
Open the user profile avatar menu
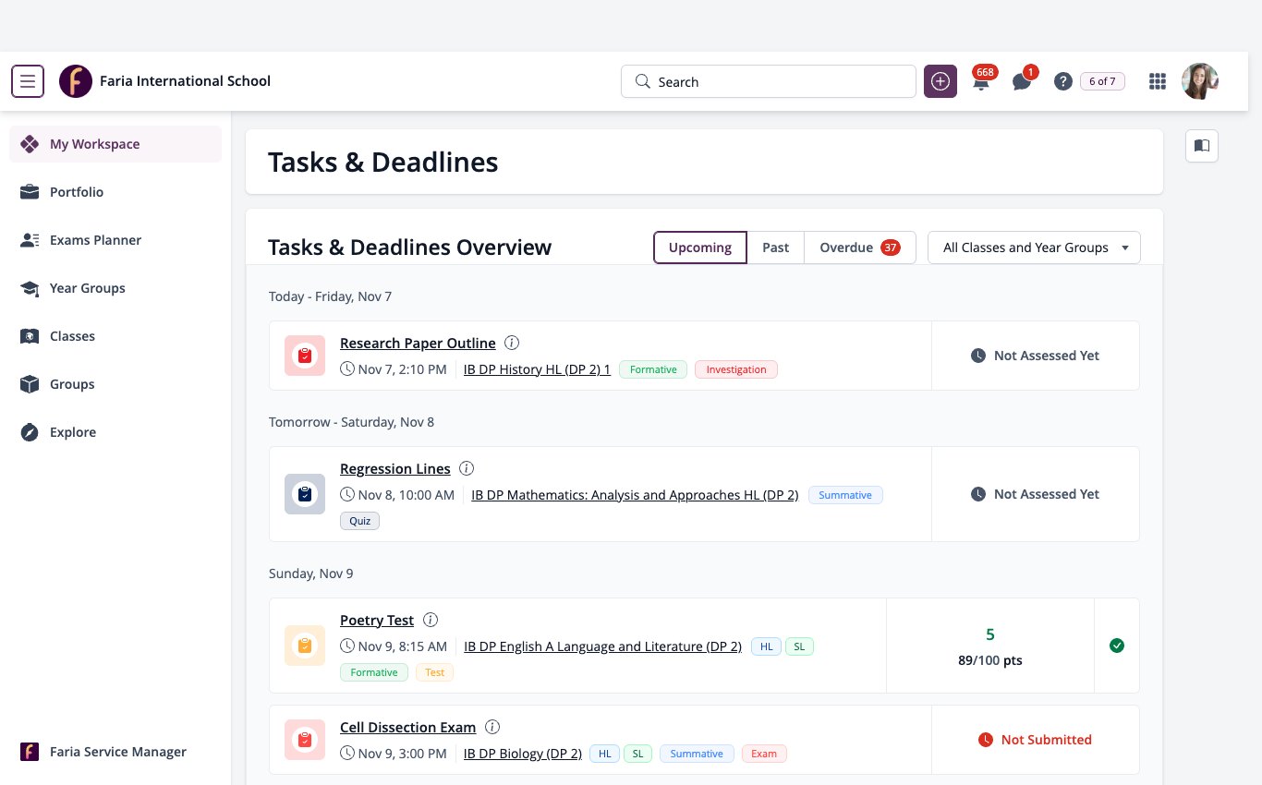[1200, 81]
